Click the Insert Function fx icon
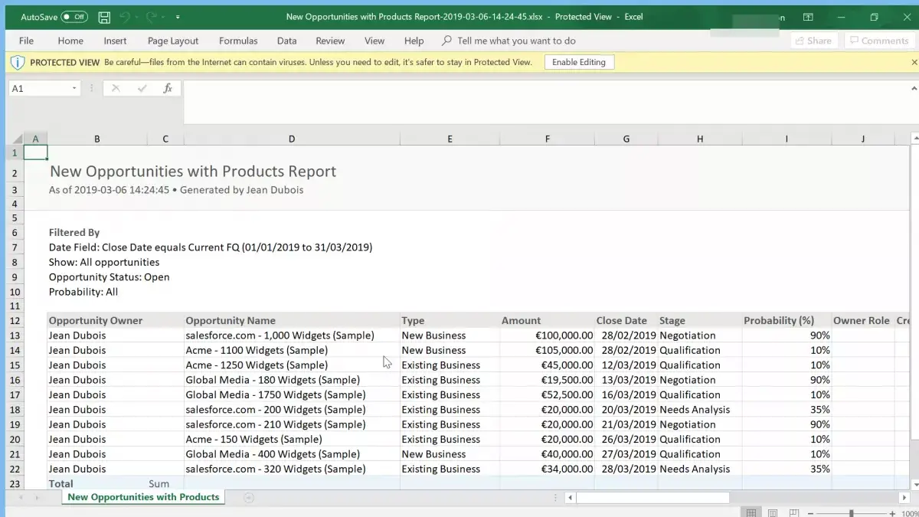 (x=167, y=88)
